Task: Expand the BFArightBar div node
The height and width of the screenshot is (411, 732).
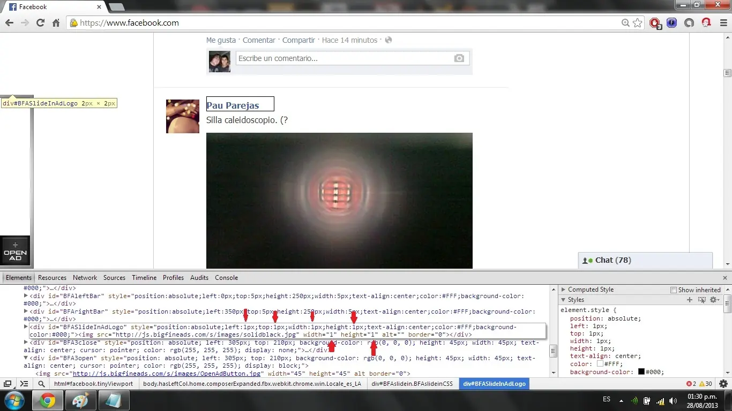Action: coord(26,311)
